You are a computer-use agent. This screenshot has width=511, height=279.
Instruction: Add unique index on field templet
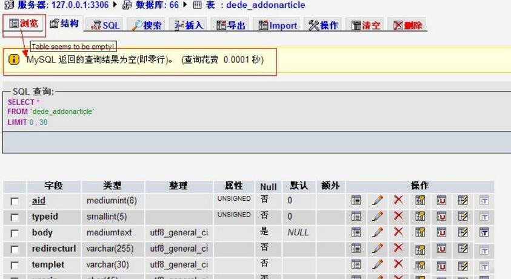441,266
